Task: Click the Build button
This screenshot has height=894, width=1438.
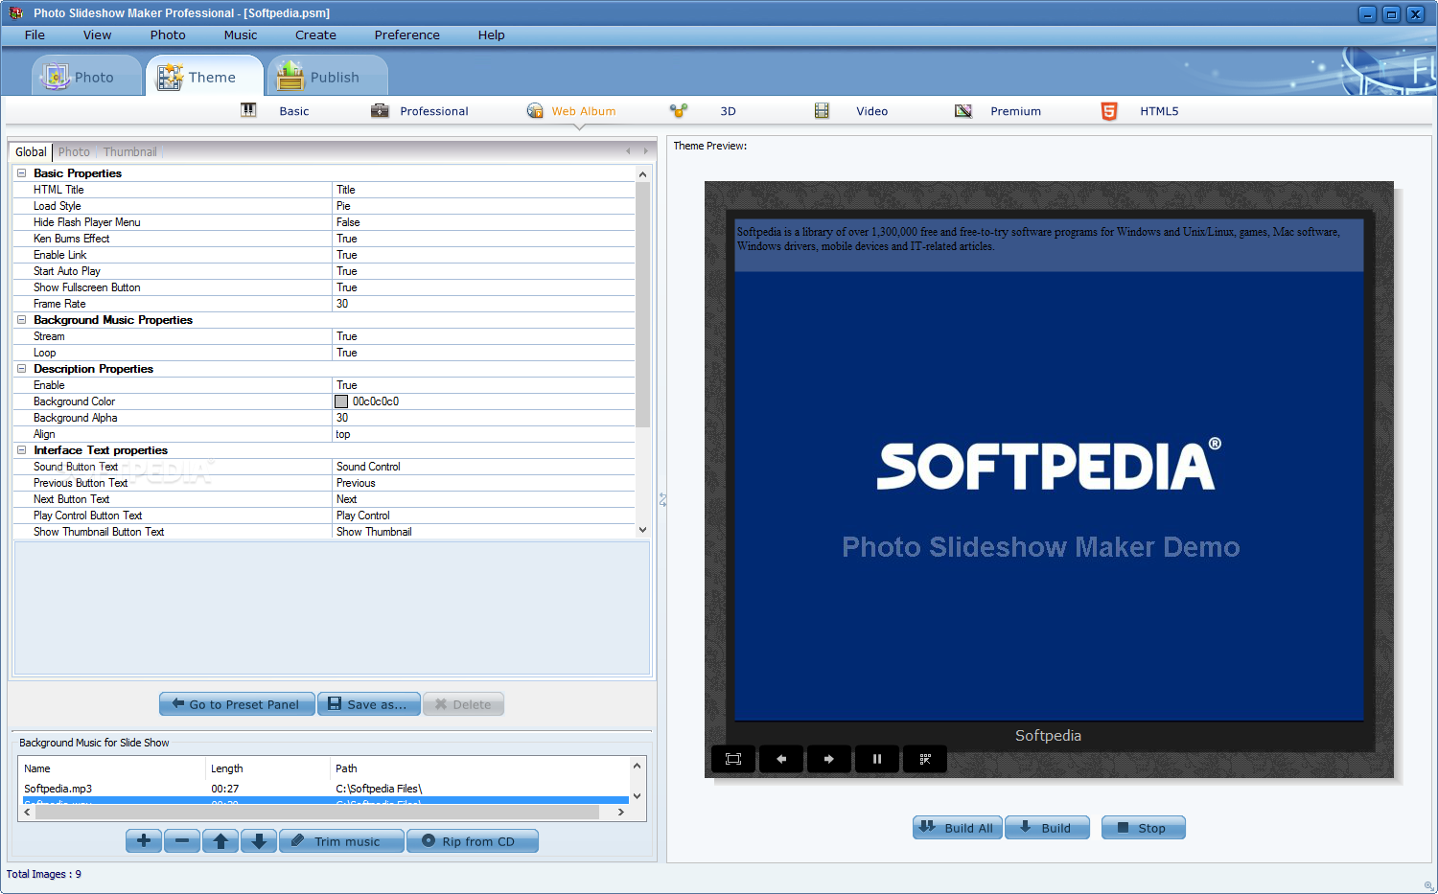Action: (x=1047, y=828)
